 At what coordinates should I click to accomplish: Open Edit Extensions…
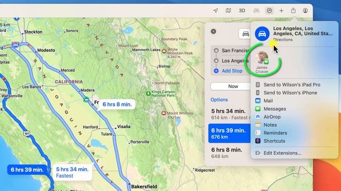282,153
